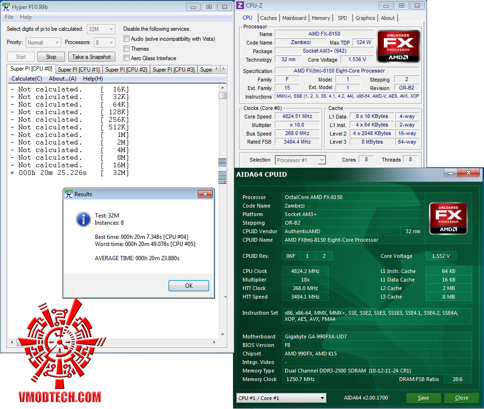This screenshot has width=484, height=409.
Task: Click the 32M result row showing 20m 25.226s
Action: 69,173
